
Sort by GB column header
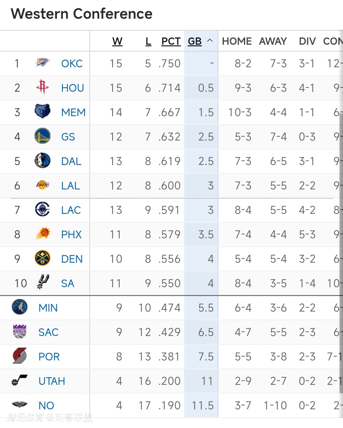coord(195,41)
